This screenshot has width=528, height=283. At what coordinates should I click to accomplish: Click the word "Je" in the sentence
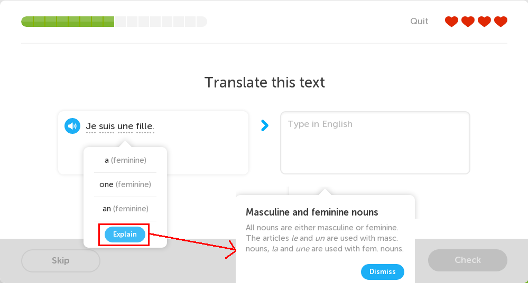(x=91, y=126)
